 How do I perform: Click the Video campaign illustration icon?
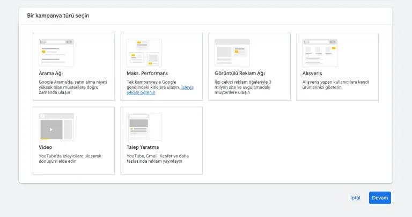pos(56,127)
